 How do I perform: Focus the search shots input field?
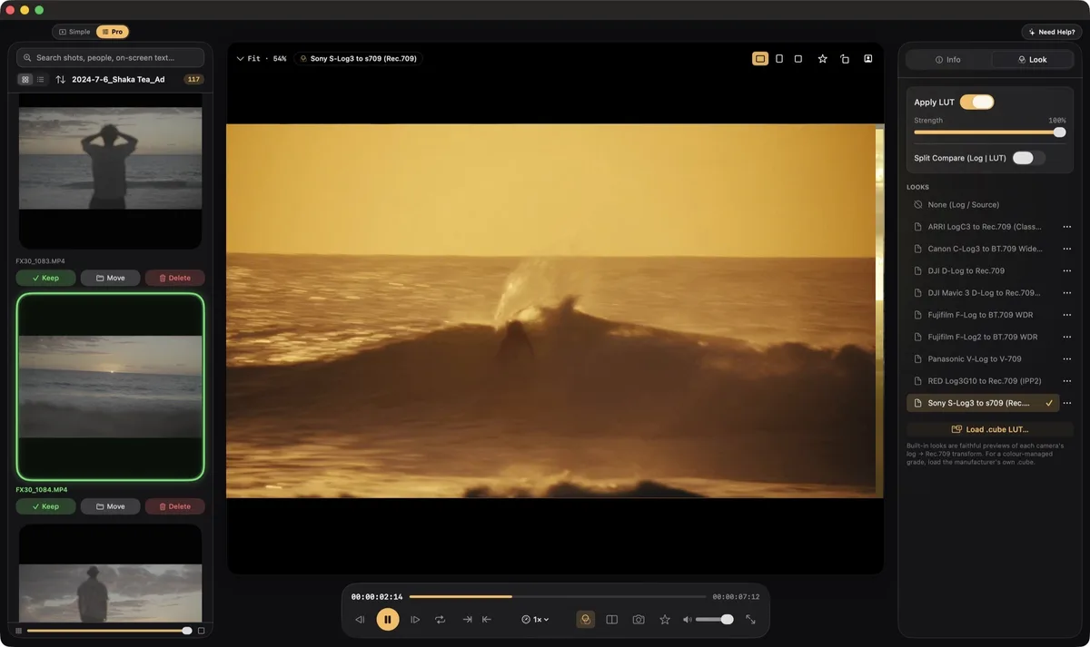pos(110,57)
